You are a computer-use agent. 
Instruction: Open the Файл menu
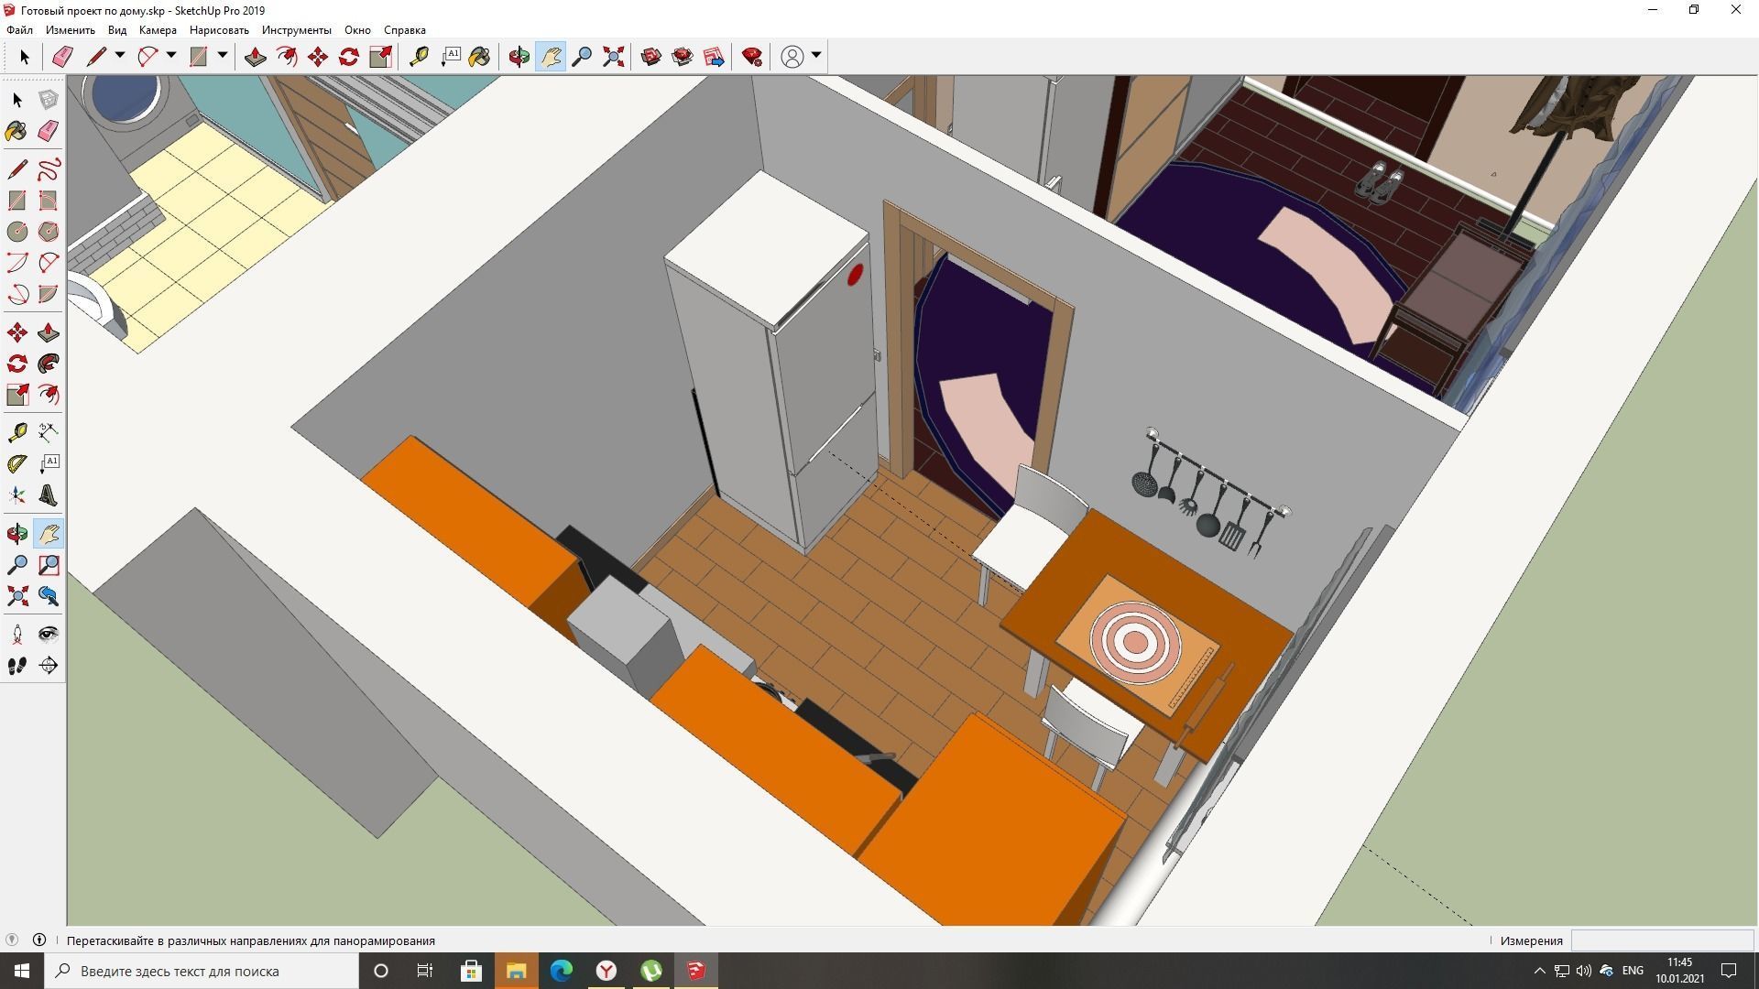coord(19,30)
